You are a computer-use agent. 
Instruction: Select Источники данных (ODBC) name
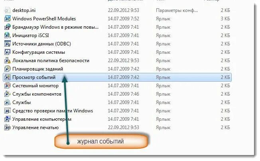(x=41, y=44)
